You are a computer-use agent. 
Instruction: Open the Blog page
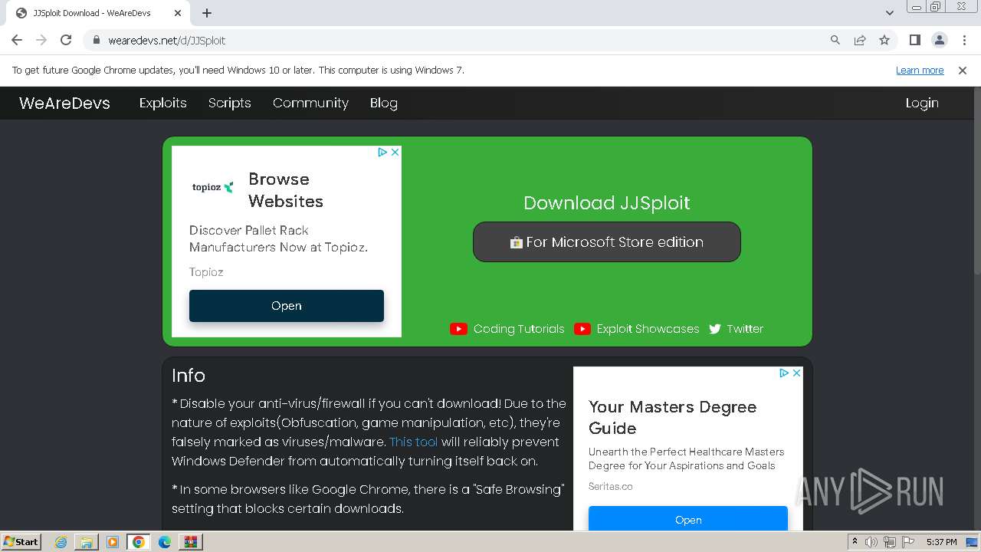coord(384,103)
